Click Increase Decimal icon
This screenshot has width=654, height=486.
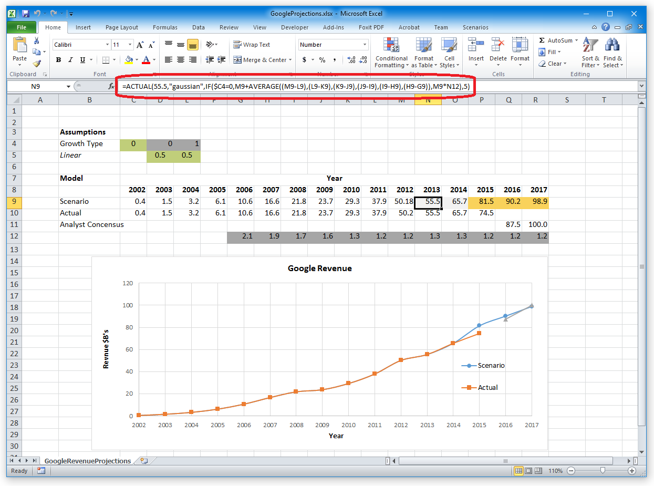(x=351, y=60)
